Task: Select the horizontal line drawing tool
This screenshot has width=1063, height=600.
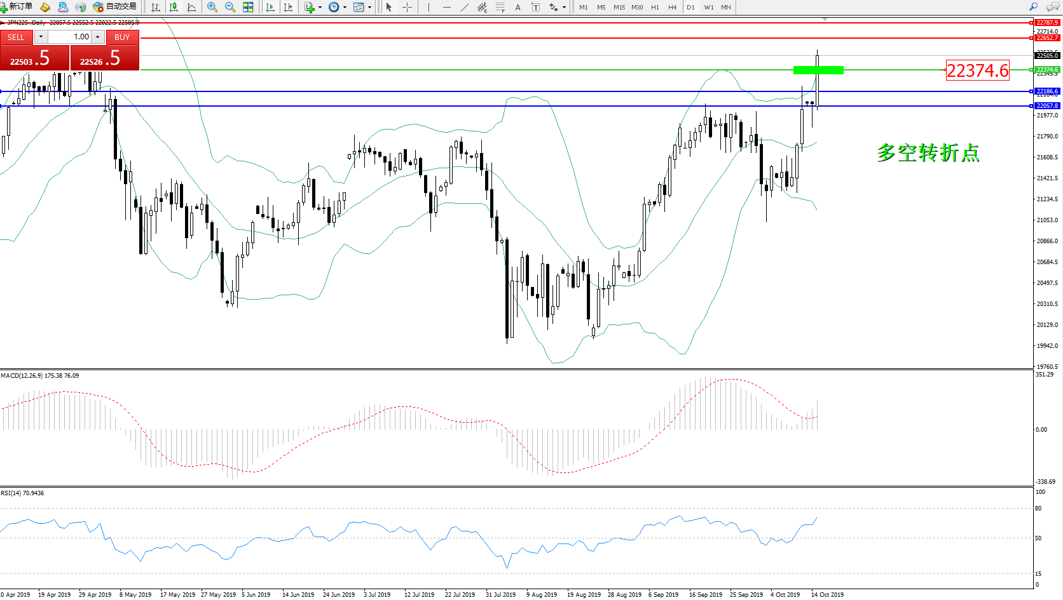Action: coord(447,7)
